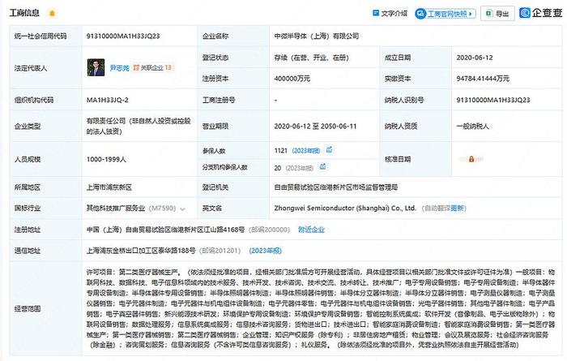Select registered capital 400000万元

292,79
